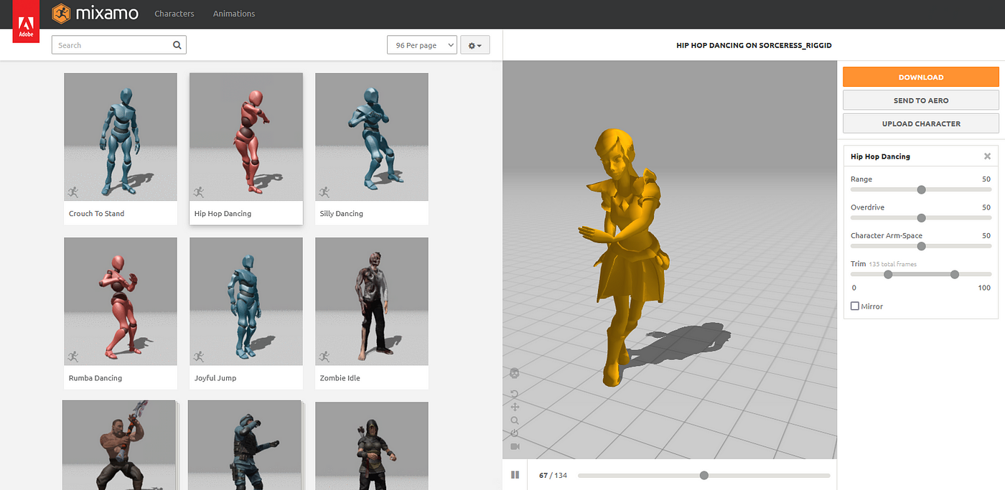Image resolution: width=1005 pixels, height=490 pixels.
Task: Select the Crouch To Stand animation thumbnail
Action: click(x=121, y=137)
